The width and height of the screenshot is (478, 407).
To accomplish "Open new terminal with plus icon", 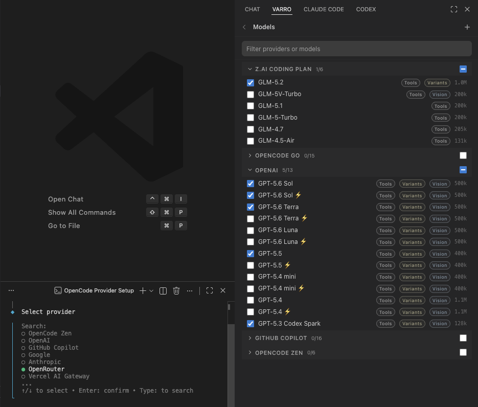I will click(143, 291).
